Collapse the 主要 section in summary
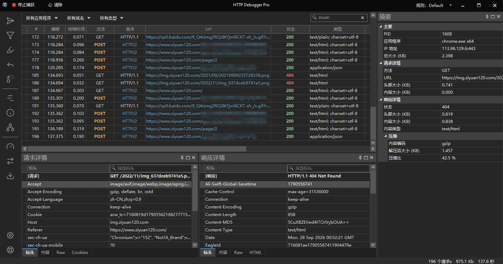503x264 pixels. pyautogui.click(x=380, y=27)
